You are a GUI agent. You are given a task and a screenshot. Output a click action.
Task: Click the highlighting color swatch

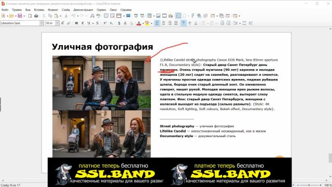147,23
